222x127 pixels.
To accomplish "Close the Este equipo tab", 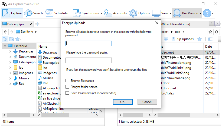I will pos(31,24).
